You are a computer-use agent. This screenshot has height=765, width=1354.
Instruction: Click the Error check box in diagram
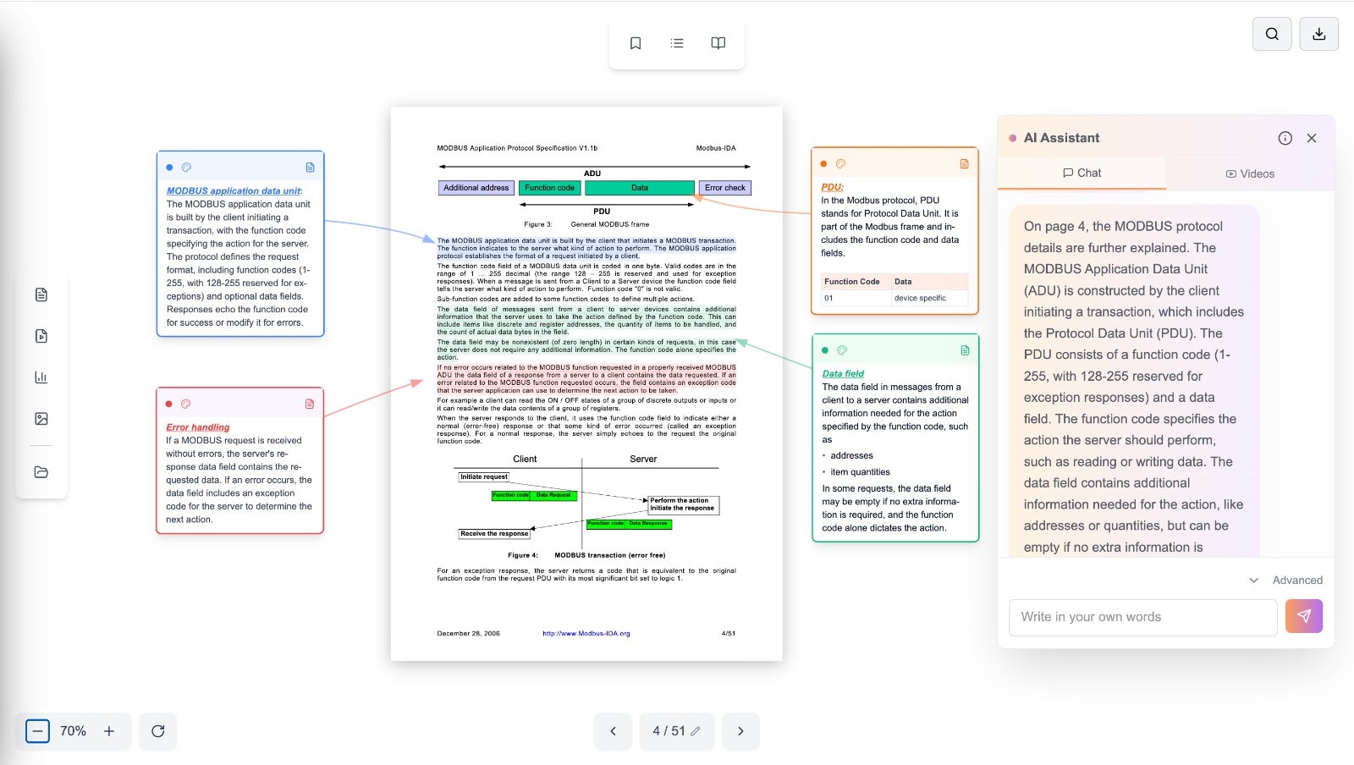tap(725, 188)
